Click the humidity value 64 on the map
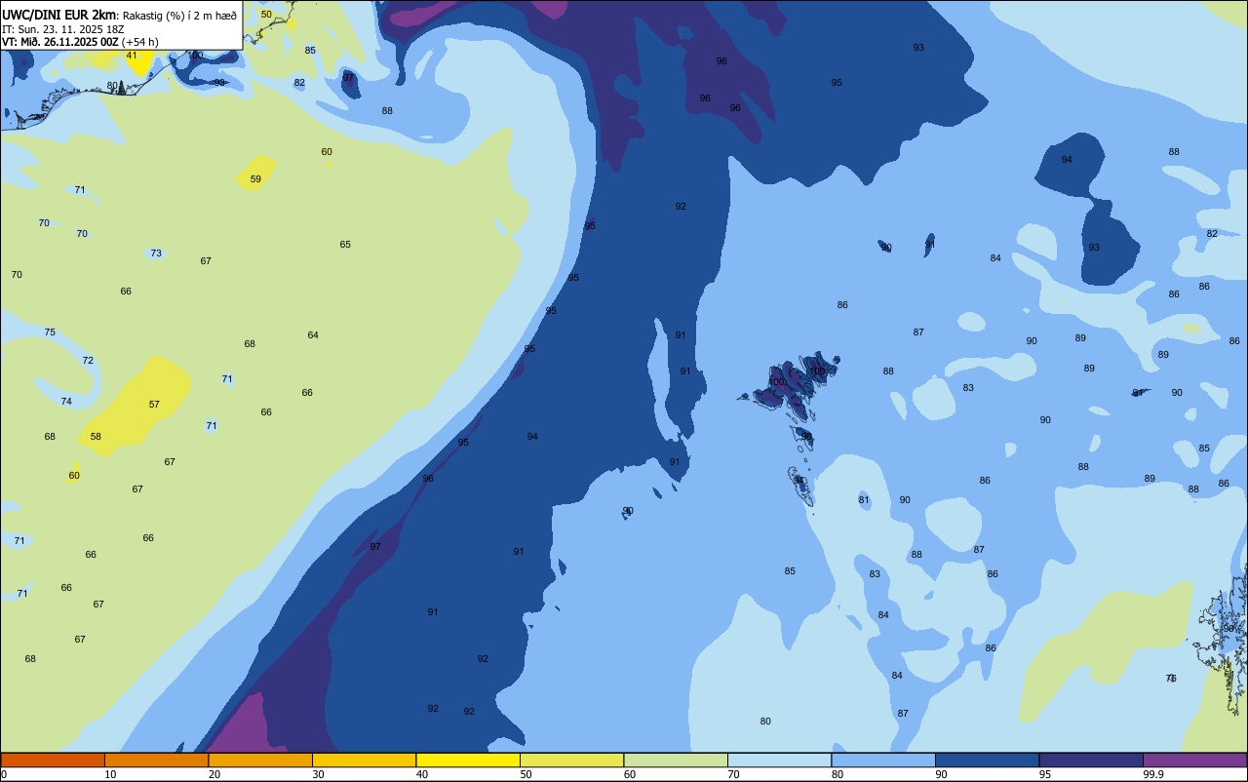This screenshot has height=782, width=1248. pos(313,335)
